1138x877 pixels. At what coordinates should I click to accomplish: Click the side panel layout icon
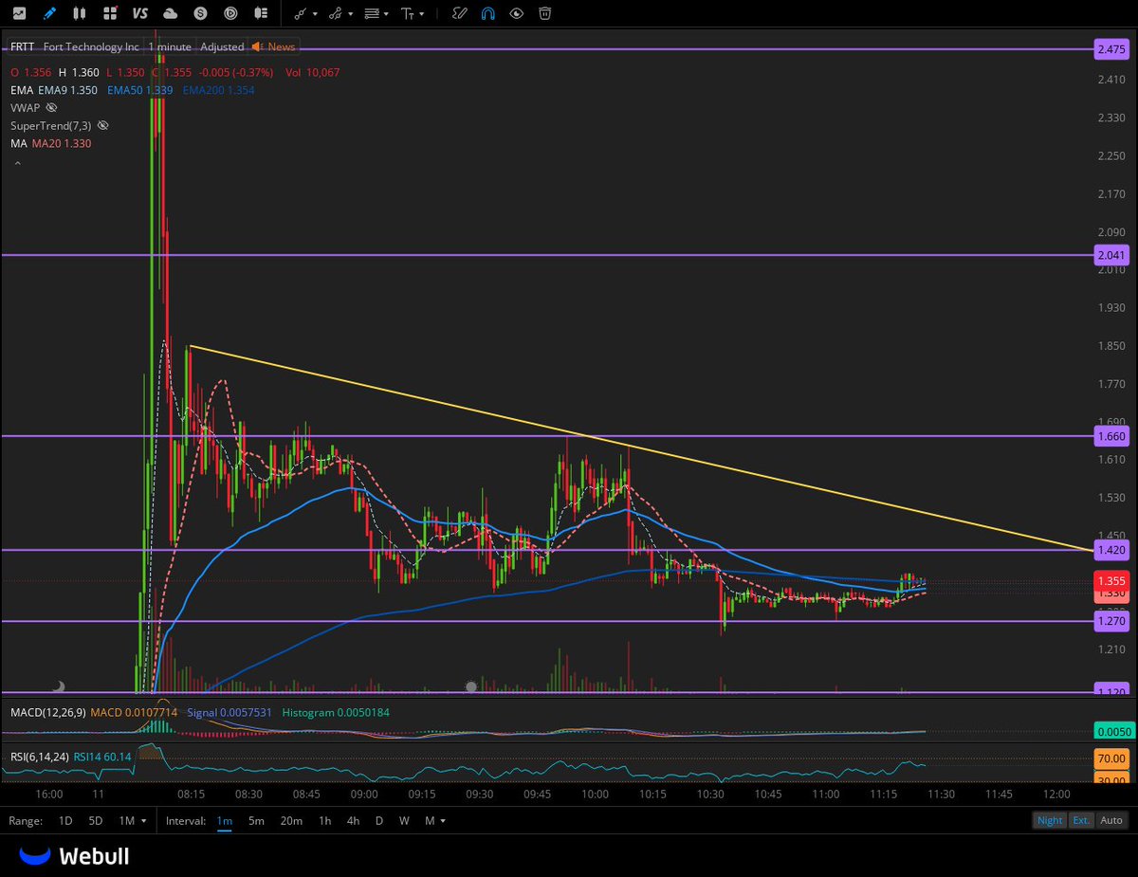pos(262,13)
